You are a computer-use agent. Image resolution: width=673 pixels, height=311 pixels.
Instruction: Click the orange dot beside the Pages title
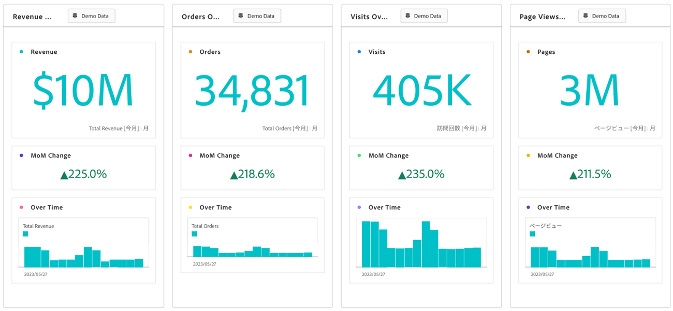528,52
